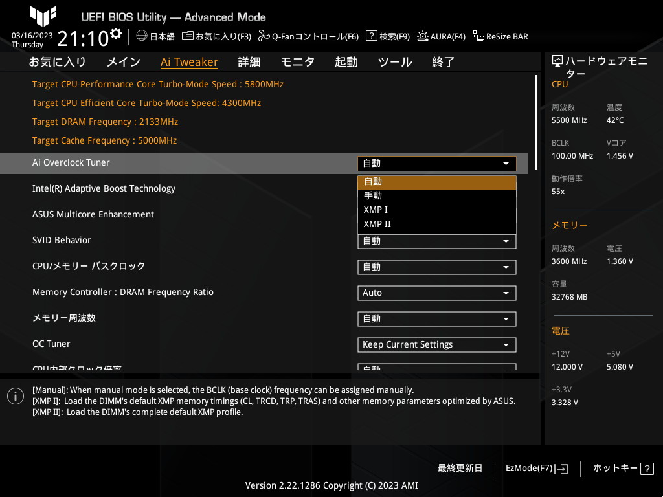Open the SVID Behavior dropdown
This screenshot has height=497, width=663.
(x=437, y=241)
